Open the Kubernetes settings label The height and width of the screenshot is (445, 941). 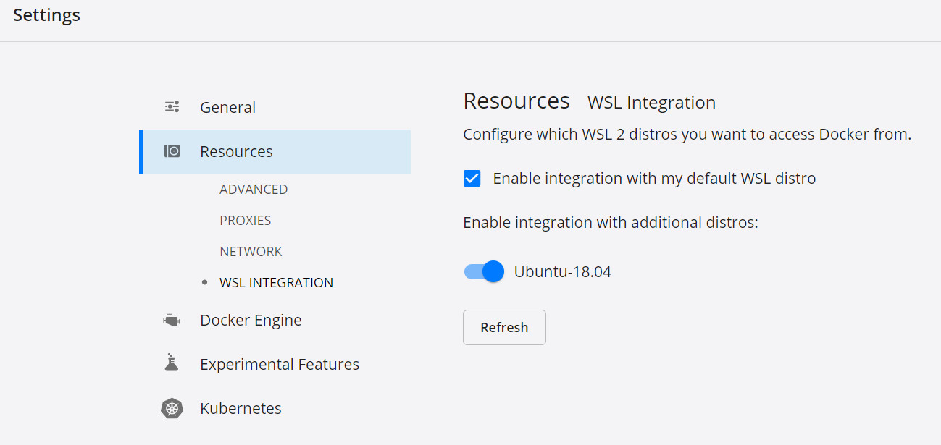click(x=241, y=408)
